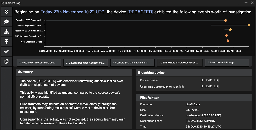Viewport: 256px width, 130px height.
Task: Click the download icon in sidebar
Action: click(7, 31)
